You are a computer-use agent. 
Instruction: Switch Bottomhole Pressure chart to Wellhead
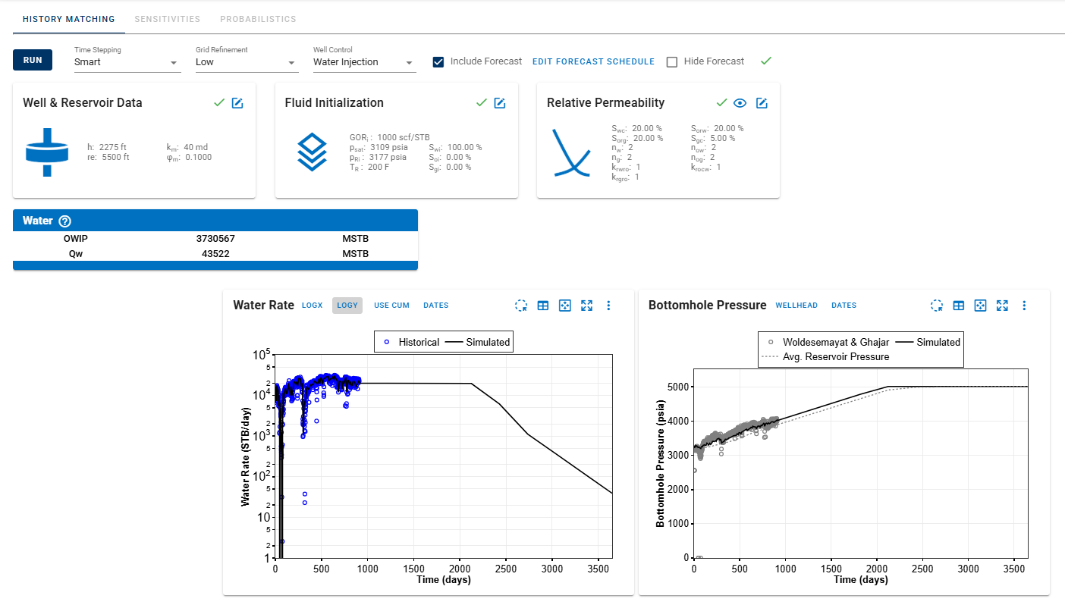coord(796,306)
